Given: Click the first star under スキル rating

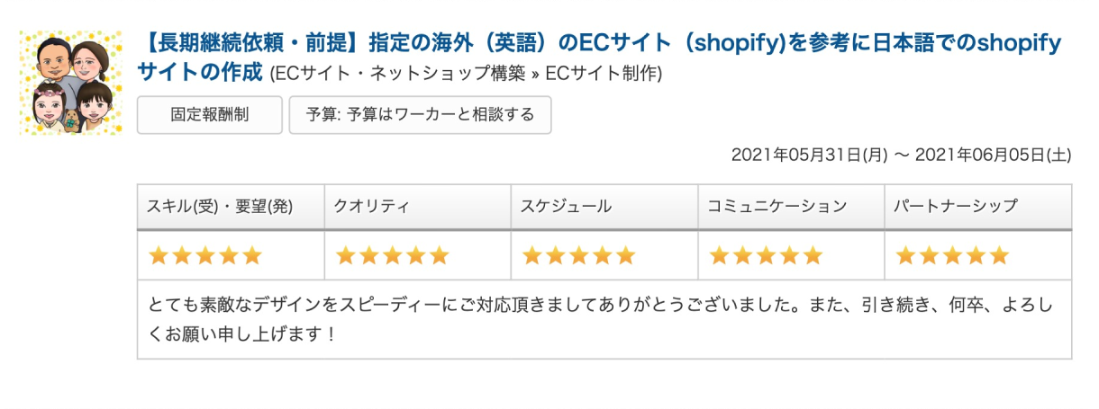Looking at the screenshot, I should coord(159,256).
